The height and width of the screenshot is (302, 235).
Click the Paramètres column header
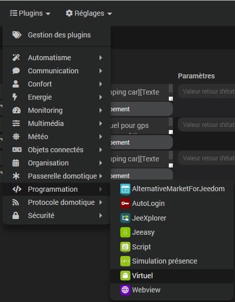[196, 76]
